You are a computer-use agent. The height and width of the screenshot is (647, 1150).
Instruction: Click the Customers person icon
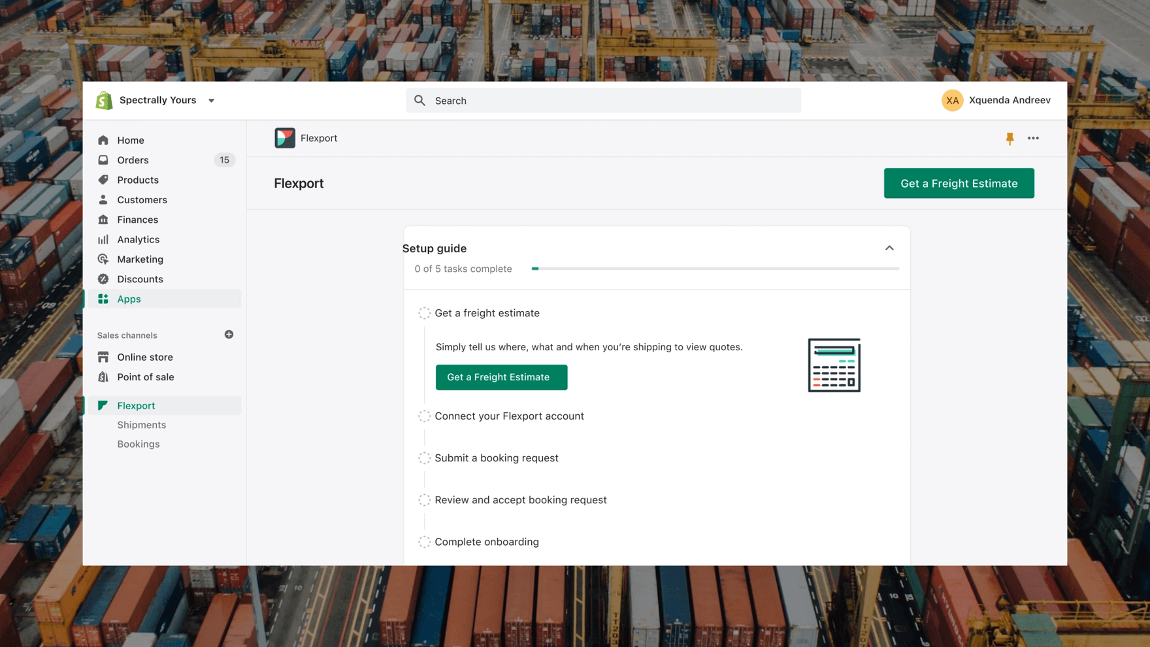[103, 199]
